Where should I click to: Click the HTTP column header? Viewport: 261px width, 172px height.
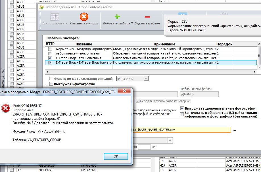(50, 44)
